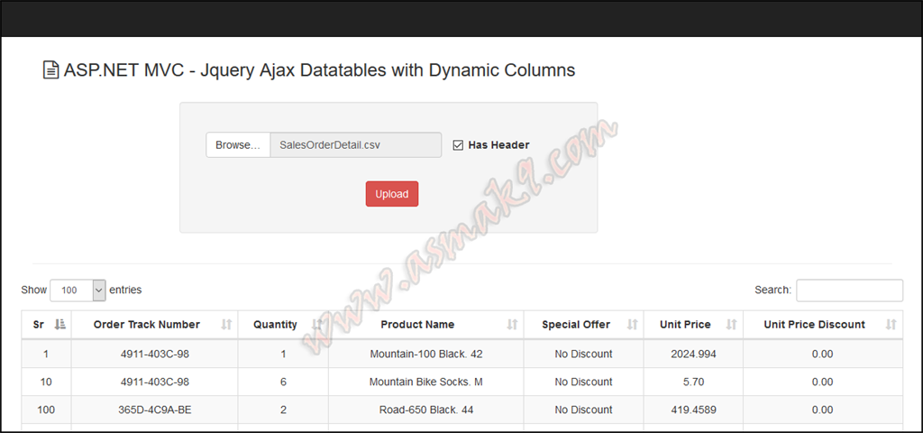Click the 2024.994 unit price cell
The height and width of the screenshot is (433, 923).
693,355
